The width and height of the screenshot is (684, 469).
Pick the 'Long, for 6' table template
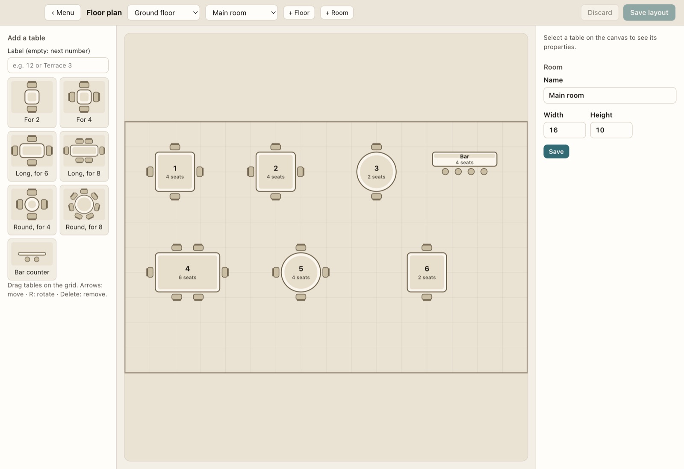tap(32, 156)
